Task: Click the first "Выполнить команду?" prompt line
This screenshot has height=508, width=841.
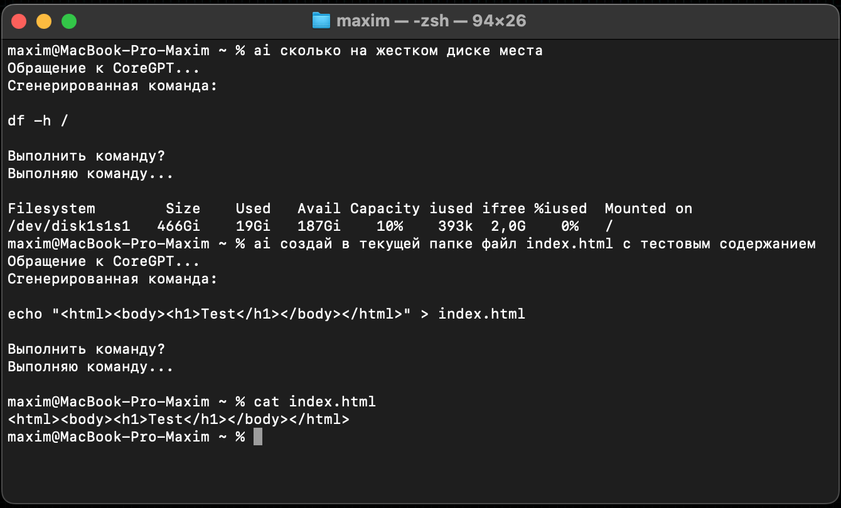Action: coord(86,156)
